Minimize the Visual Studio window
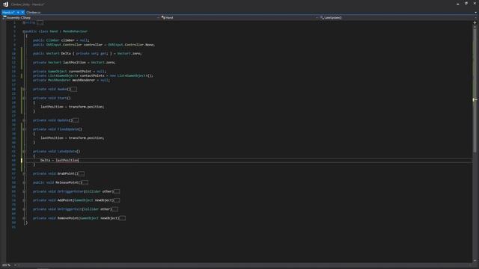The image size is (479, 269). [x=457, y=4]
